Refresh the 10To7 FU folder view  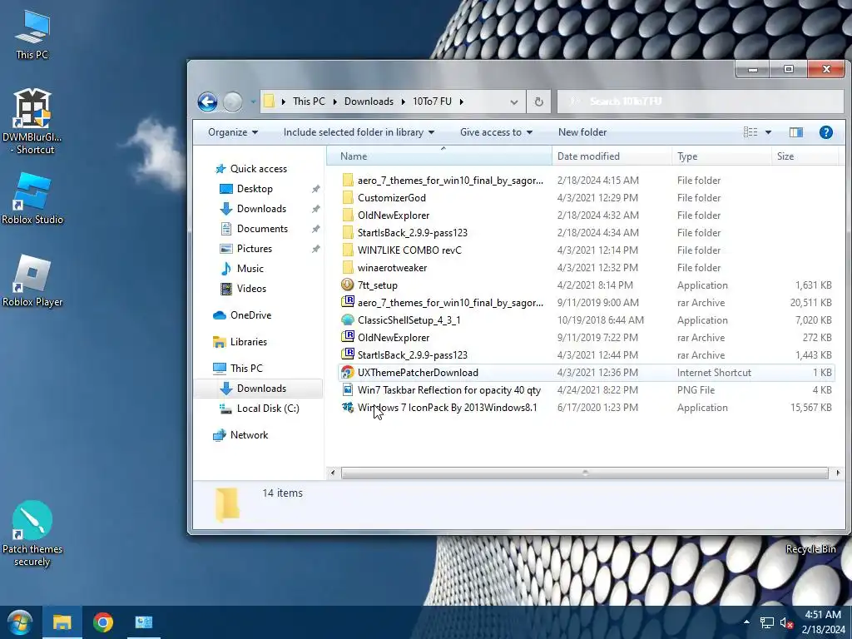pos(538,102)
